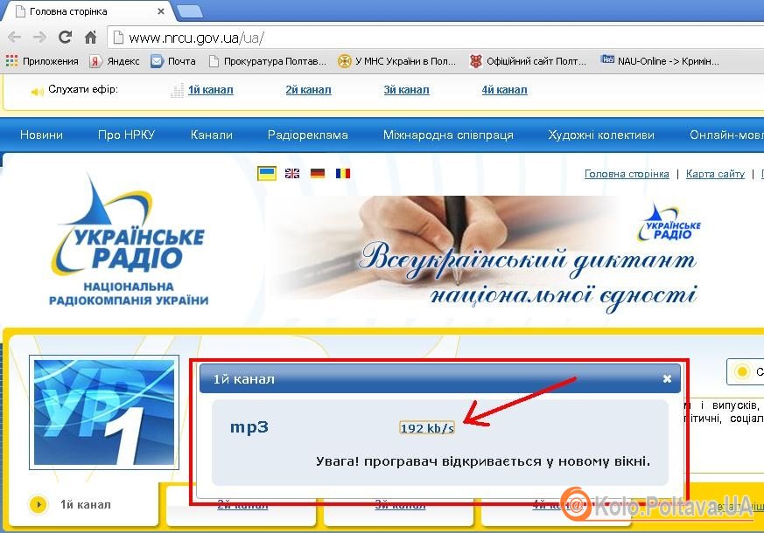Viewport: 764px width, 533px height.
Task: Close the 1й канал popup with X
Action: (667, 378)
